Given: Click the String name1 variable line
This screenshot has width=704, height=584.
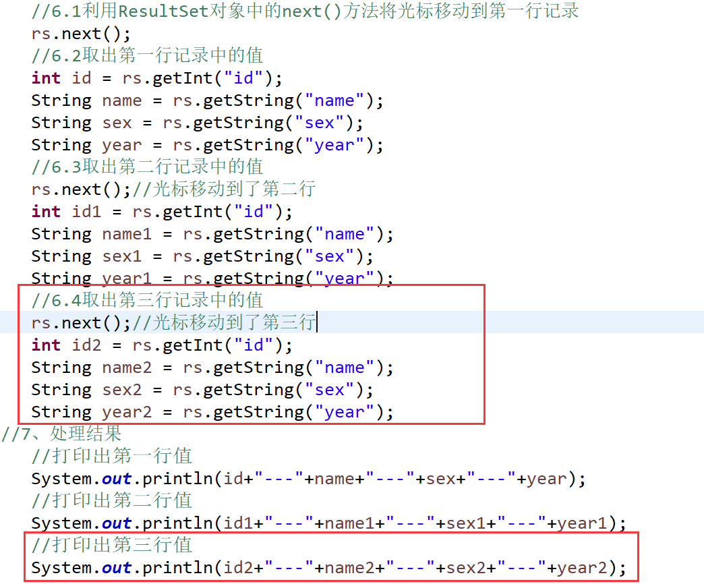Looking at the screenshot, I should 212,234.
